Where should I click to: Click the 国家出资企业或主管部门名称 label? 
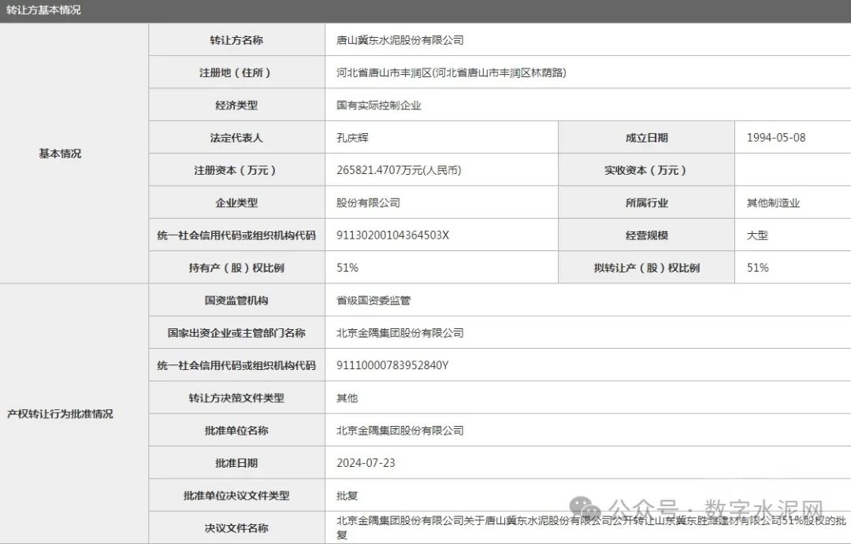click(236, 333)
